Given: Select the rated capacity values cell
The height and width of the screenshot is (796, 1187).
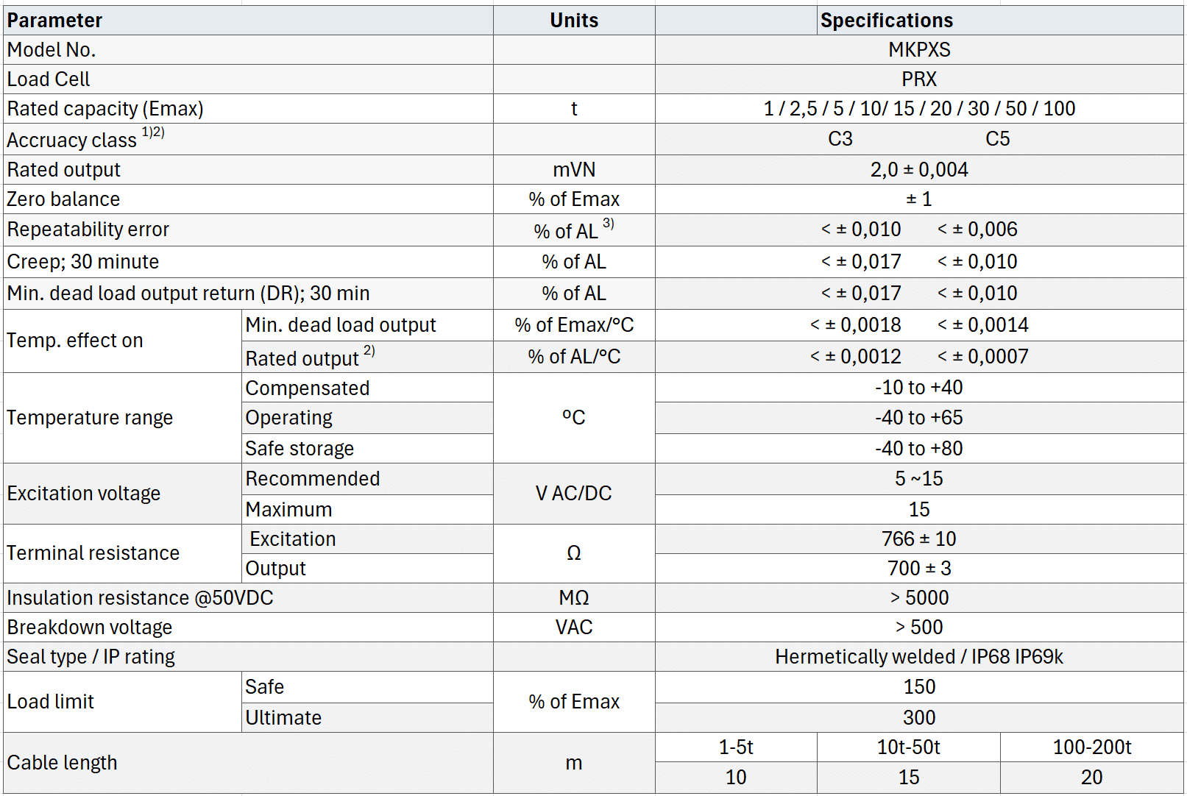Looking at the screenshot, I should tap(919, 109).
